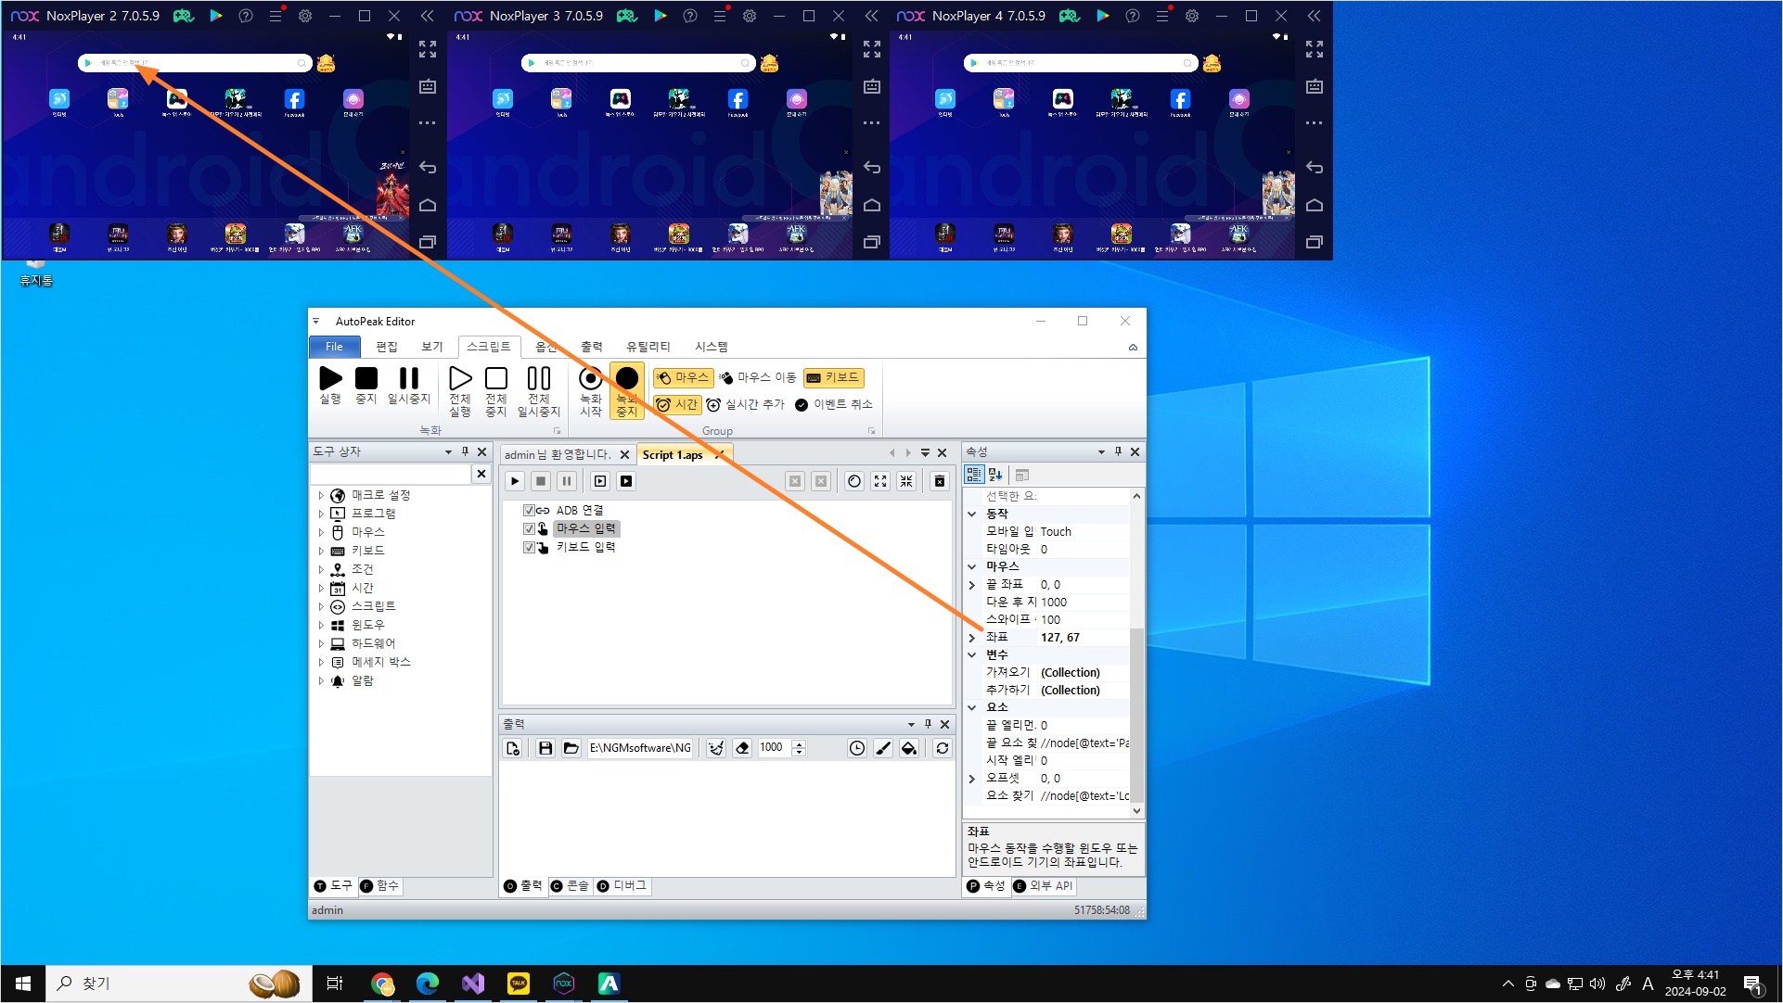Toggle the 마우스 입력 step checkbox
This screenshot has height=1003, width=1783.
pyautogui.click(x=529, y=529)
